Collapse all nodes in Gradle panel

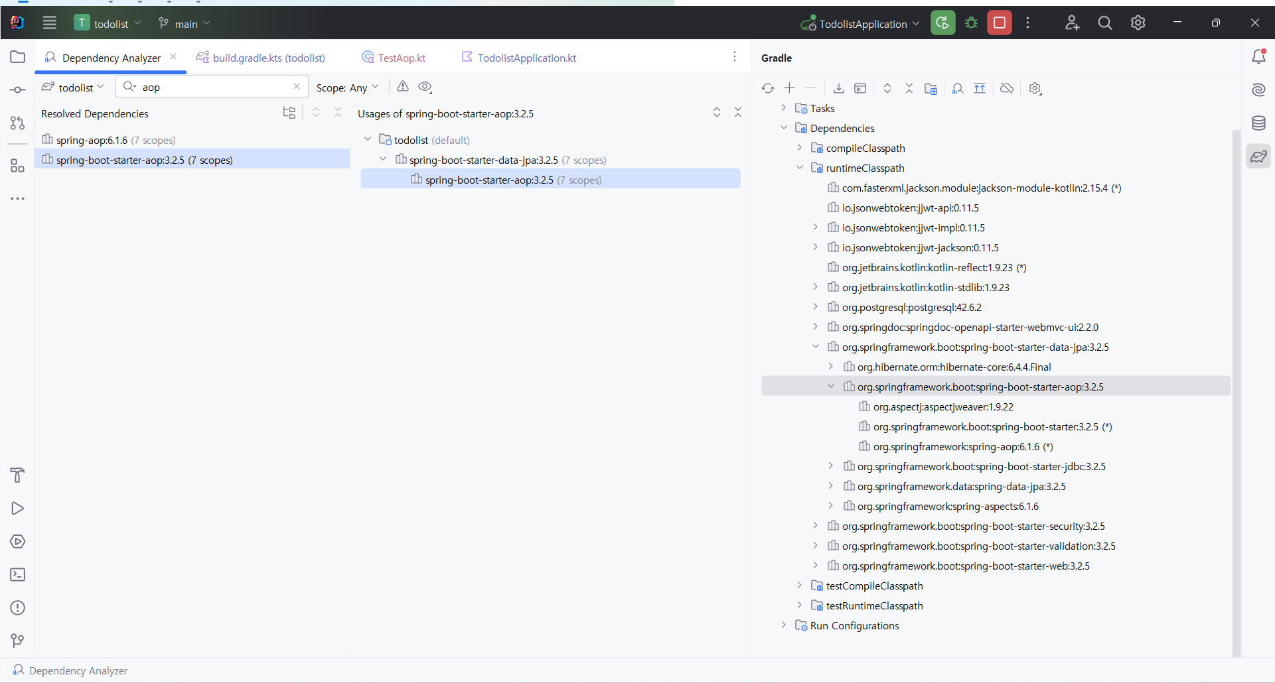pyautogui.click(x=909, y=88)
